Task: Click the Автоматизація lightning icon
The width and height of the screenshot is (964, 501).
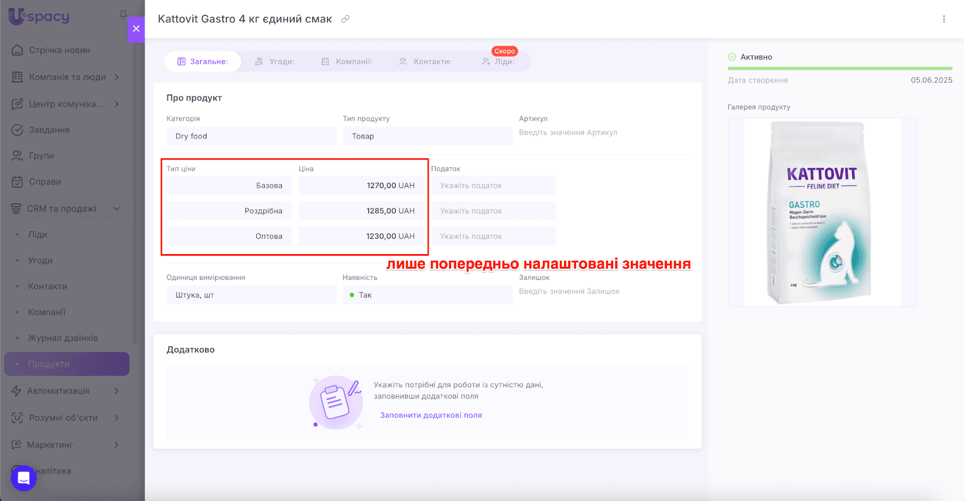Action: click(x=16, y=391)
